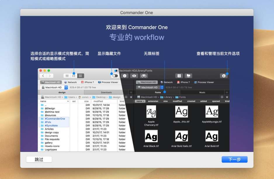Select the @eltima-test folder row
Image resolution: width=274 pixels, height=179 pixels.
[x=82, y=112]
